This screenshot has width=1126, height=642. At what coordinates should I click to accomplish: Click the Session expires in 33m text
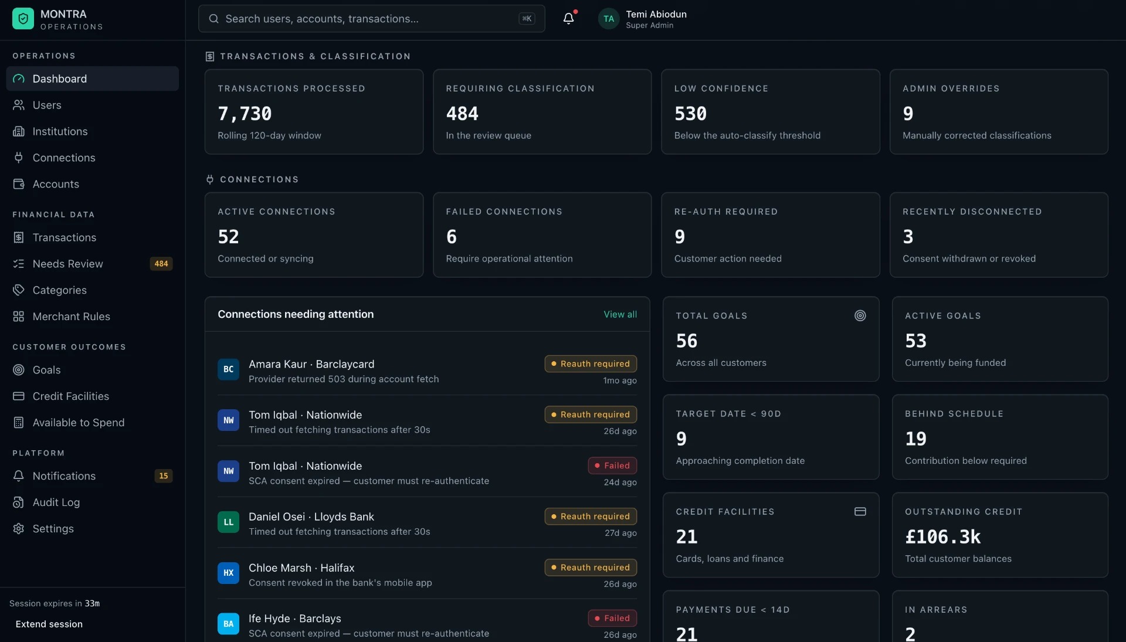pyautogui.click(x=55, y=603)
